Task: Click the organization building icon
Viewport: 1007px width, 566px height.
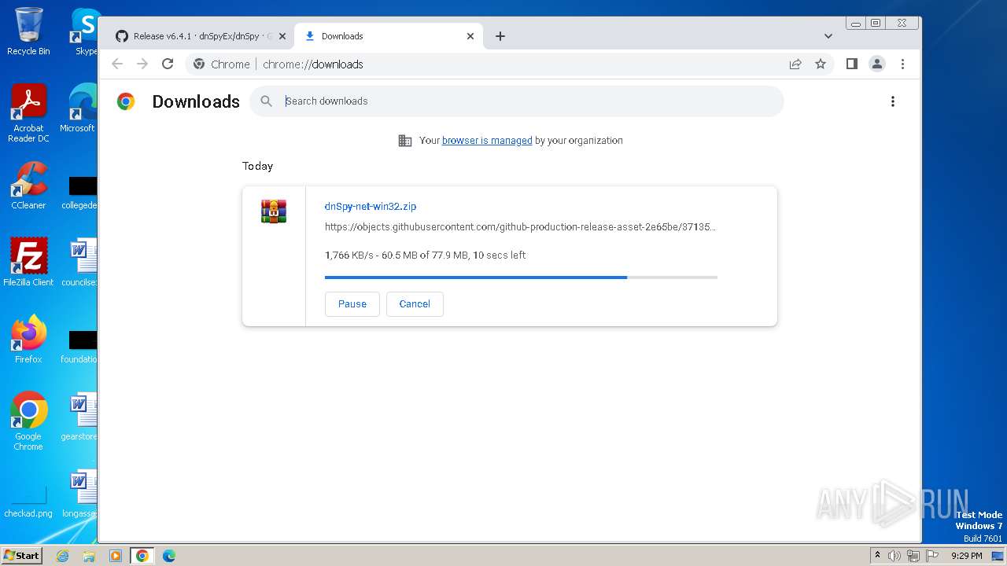Action: tap(405, 141)
